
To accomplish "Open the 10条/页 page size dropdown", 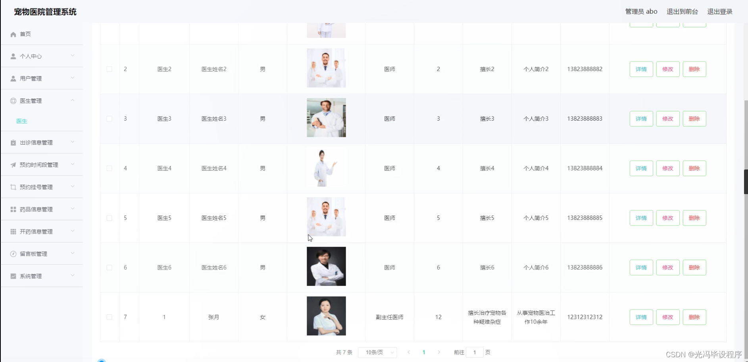I will point(377,352).
